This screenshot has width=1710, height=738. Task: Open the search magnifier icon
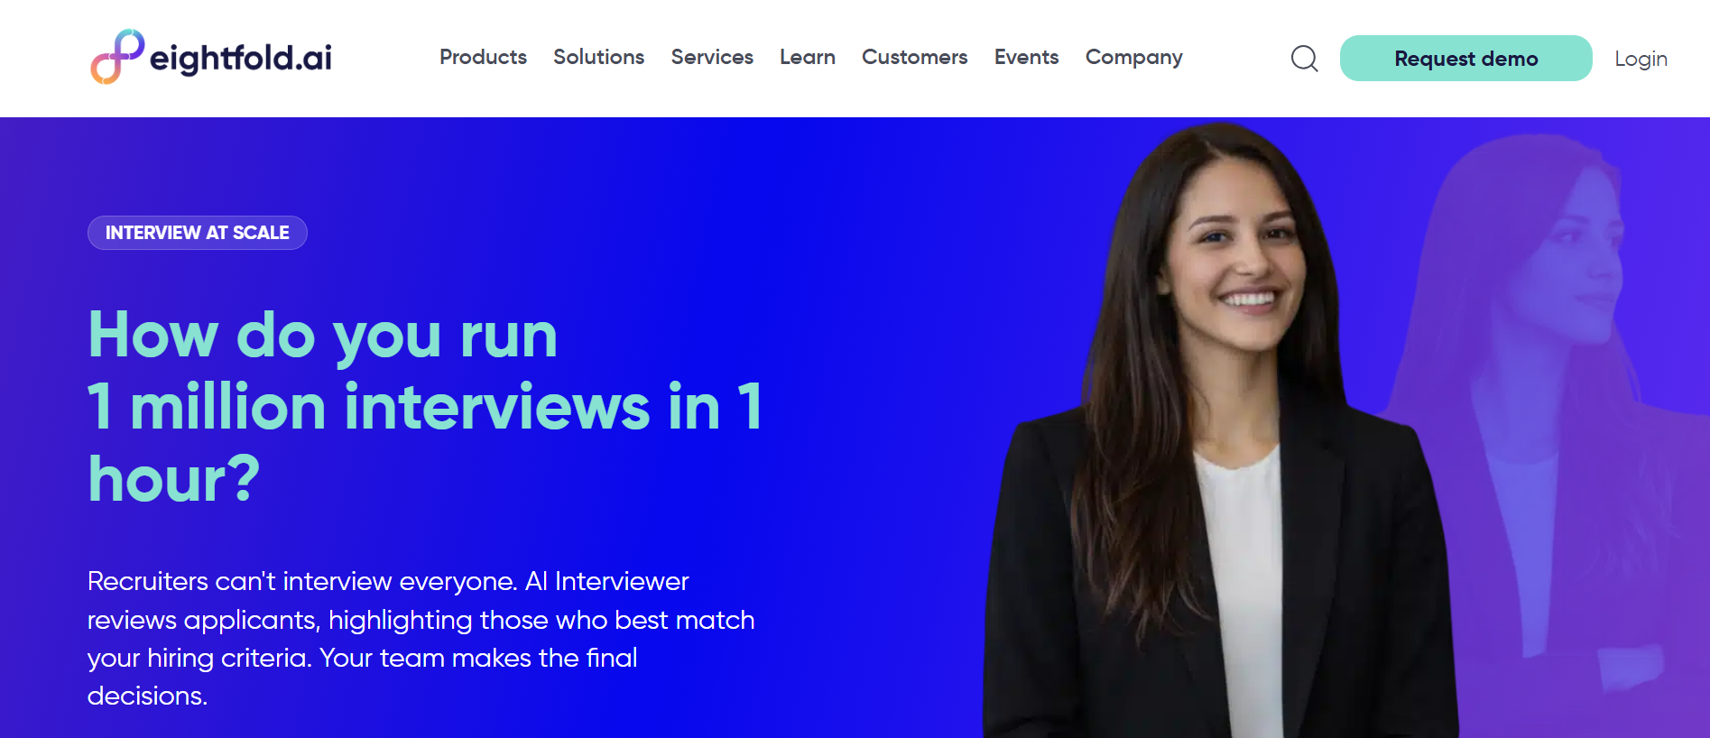point(1304,59)
